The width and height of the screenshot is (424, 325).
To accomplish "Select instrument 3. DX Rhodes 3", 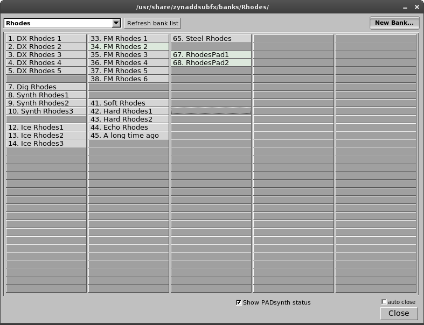I will tap(46, 54).
